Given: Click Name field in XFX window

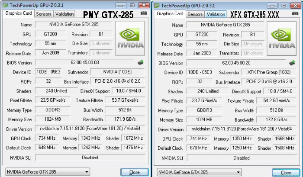Looking at the screenshot, I should (226, 25).
